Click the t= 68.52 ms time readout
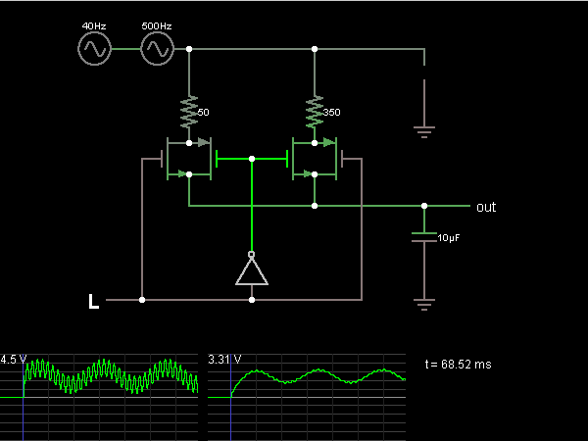 coord(459,365)
